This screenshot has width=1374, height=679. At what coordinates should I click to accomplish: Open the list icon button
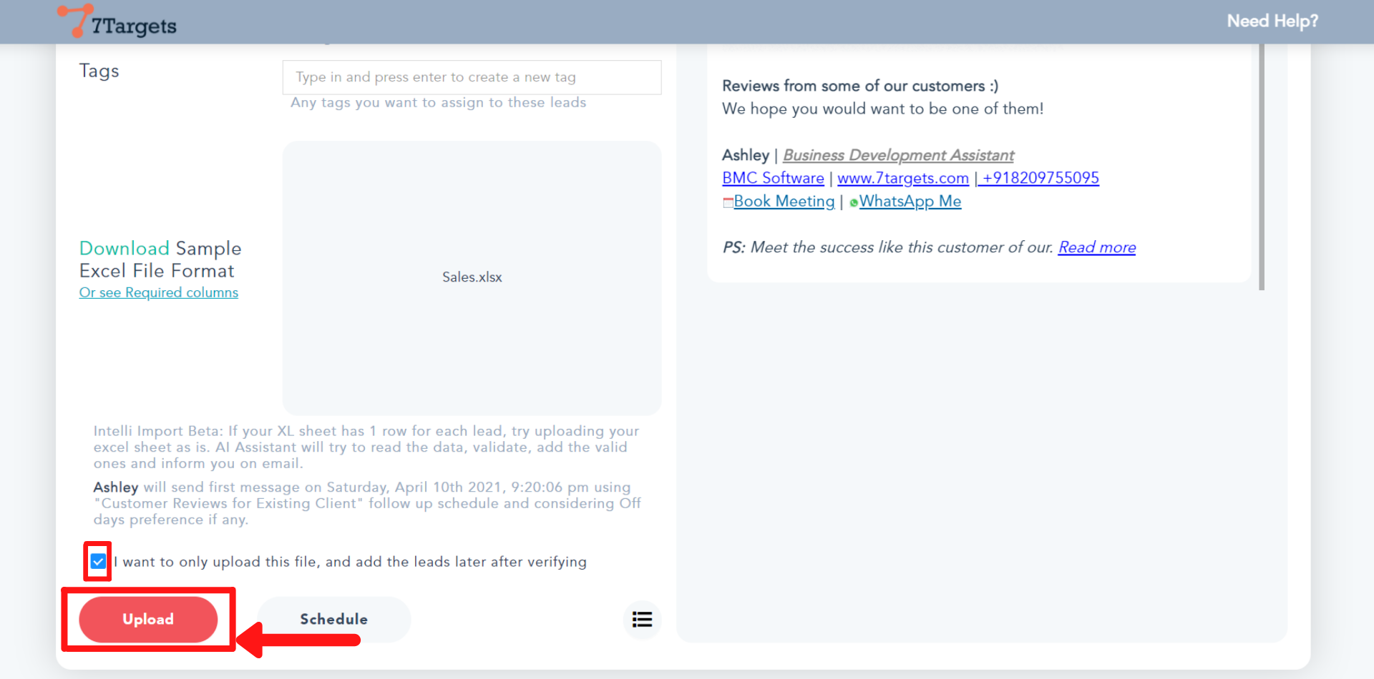pyautogui.click(x=642, y=619)
